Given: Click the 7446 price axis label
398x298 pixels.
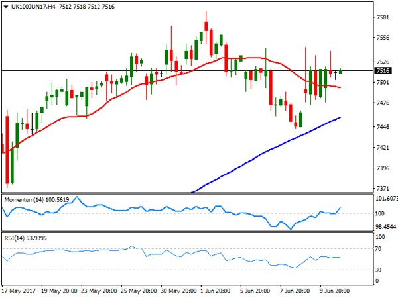Looking at the screenshot, I should [x=383, y=127].
